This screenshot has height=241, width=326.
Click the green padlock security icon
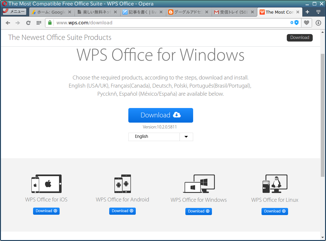pyautogui.click(x=50, y=23)
